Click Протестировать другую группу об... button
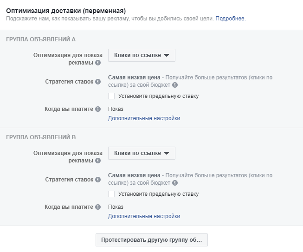The width and height of the screenshot is (303, 252). 152,240
